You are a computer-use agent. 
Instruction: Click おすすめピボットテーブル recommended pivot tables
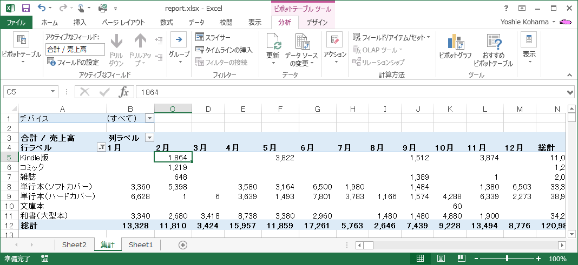tap(493, 50)
